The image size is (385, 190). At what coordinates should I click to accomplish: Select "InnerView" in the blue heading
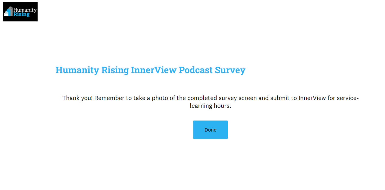point(154,70)
